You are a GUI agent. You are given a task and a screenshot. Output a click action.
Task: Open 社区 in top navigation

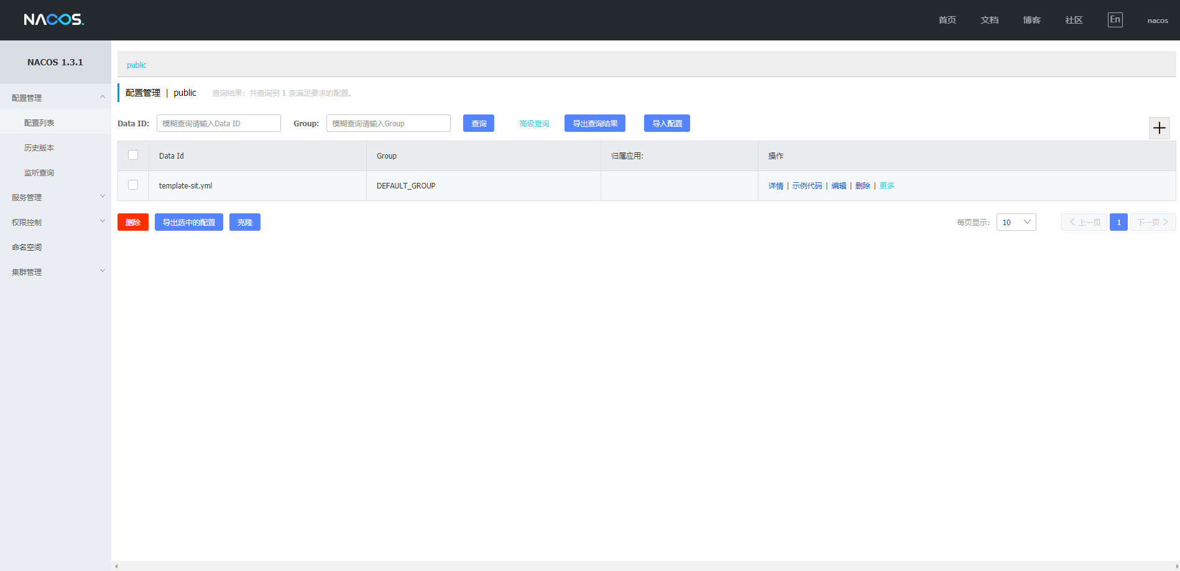[1074, 20]
